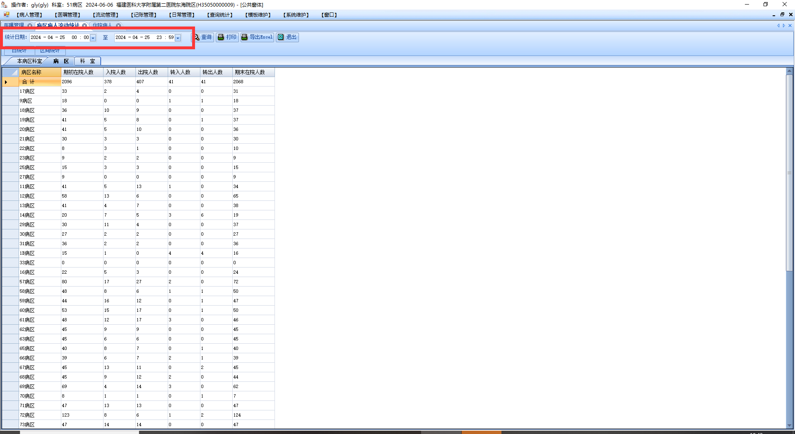This screenshot has height=434, width=795.
Task: Select the 1B病区 row
Action: click(x=138, y=253)
